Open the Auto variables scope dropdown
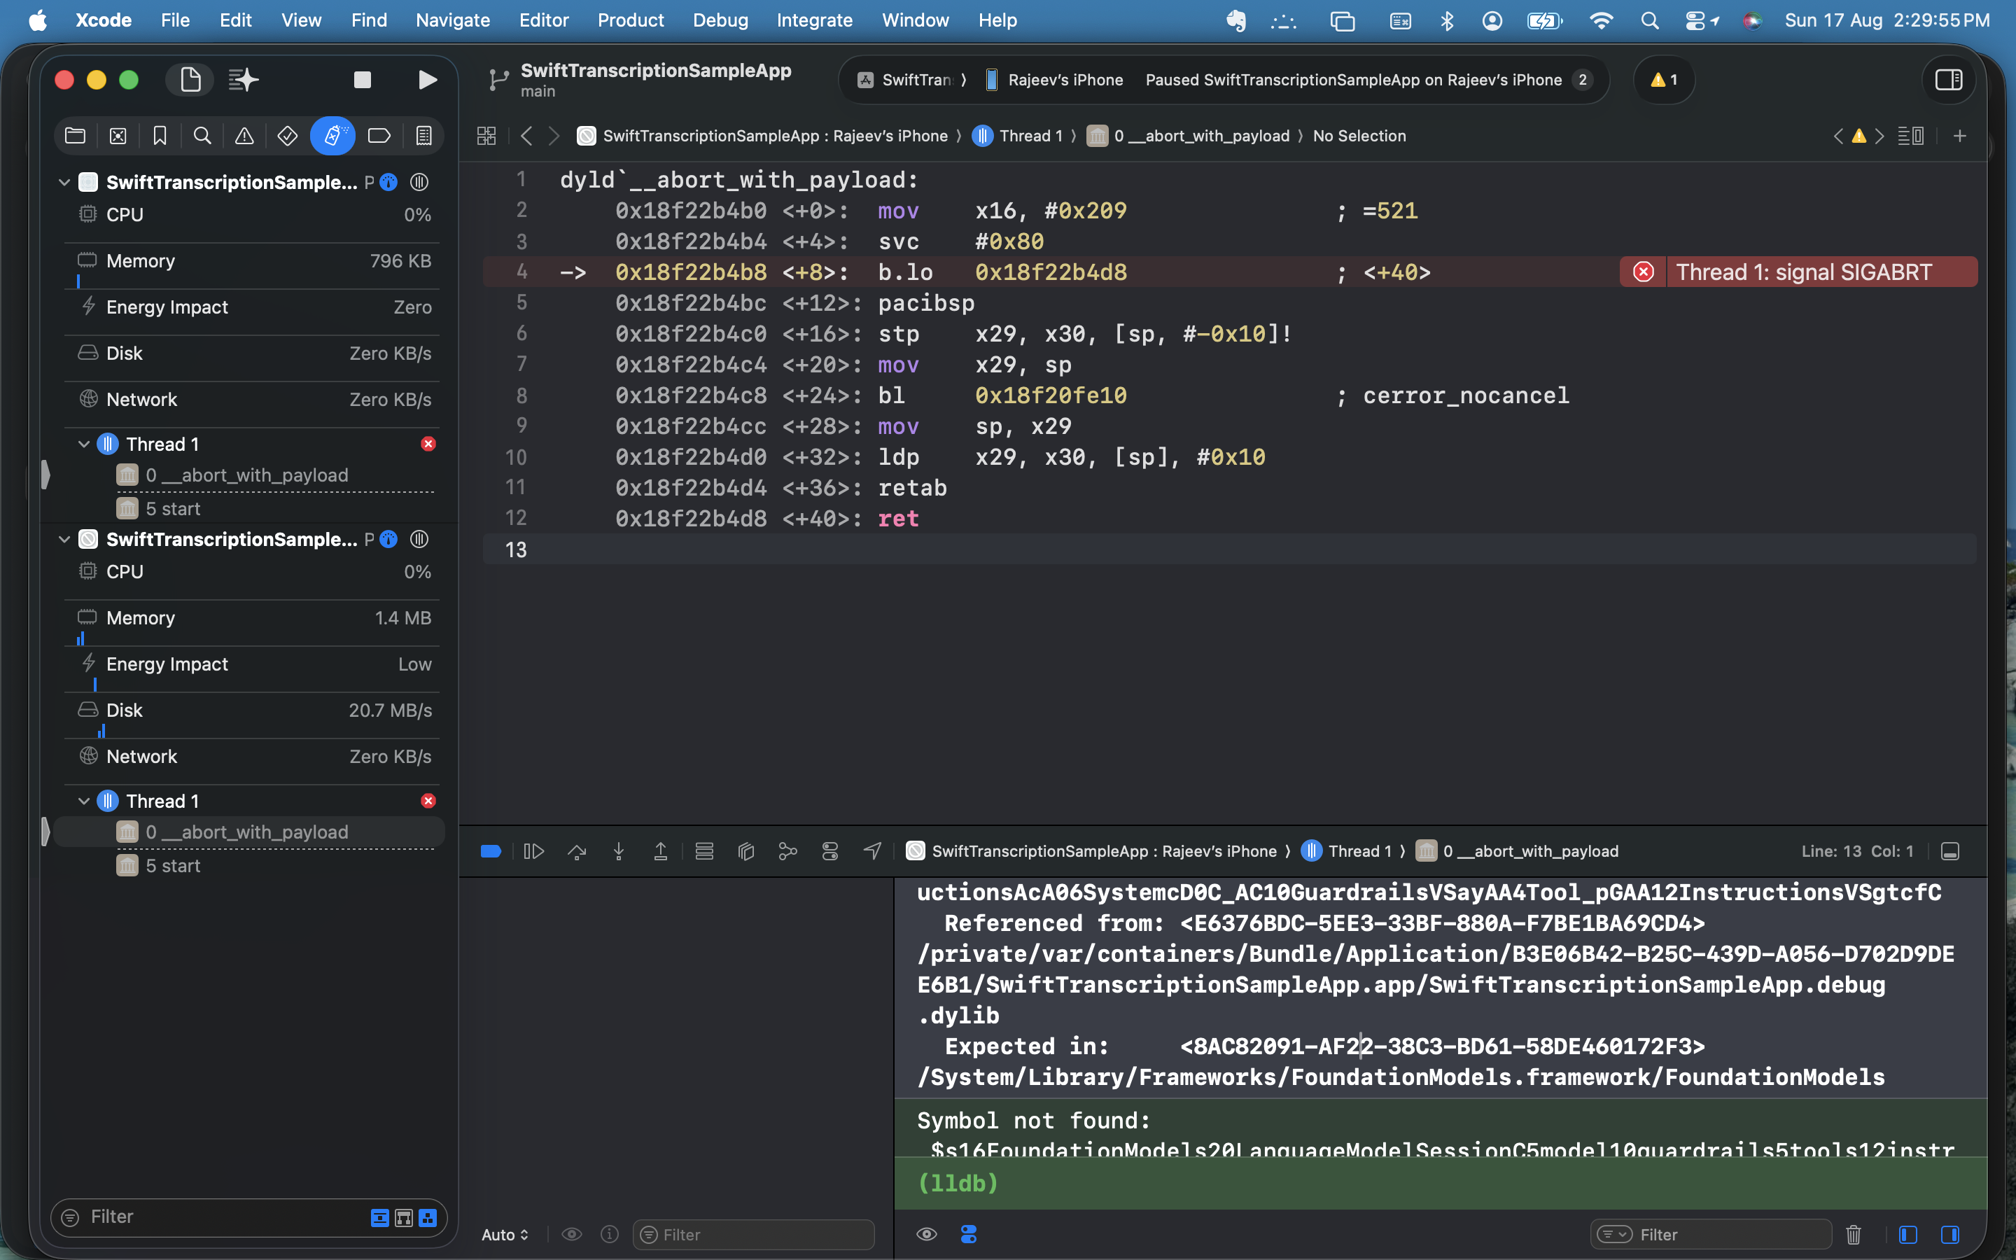 click(505, 1234)
